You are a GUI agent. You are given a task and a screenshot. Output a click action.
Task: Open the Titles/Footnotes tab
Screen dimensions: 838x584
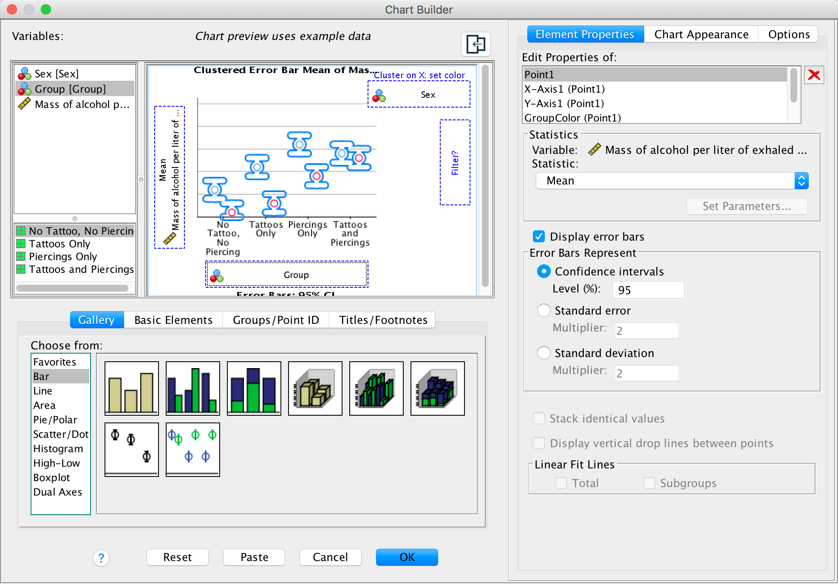[x=383, y=320]
